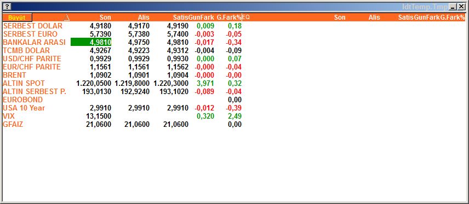Click the green highlighted 4,9810 cell

click(x=91, y=43)
